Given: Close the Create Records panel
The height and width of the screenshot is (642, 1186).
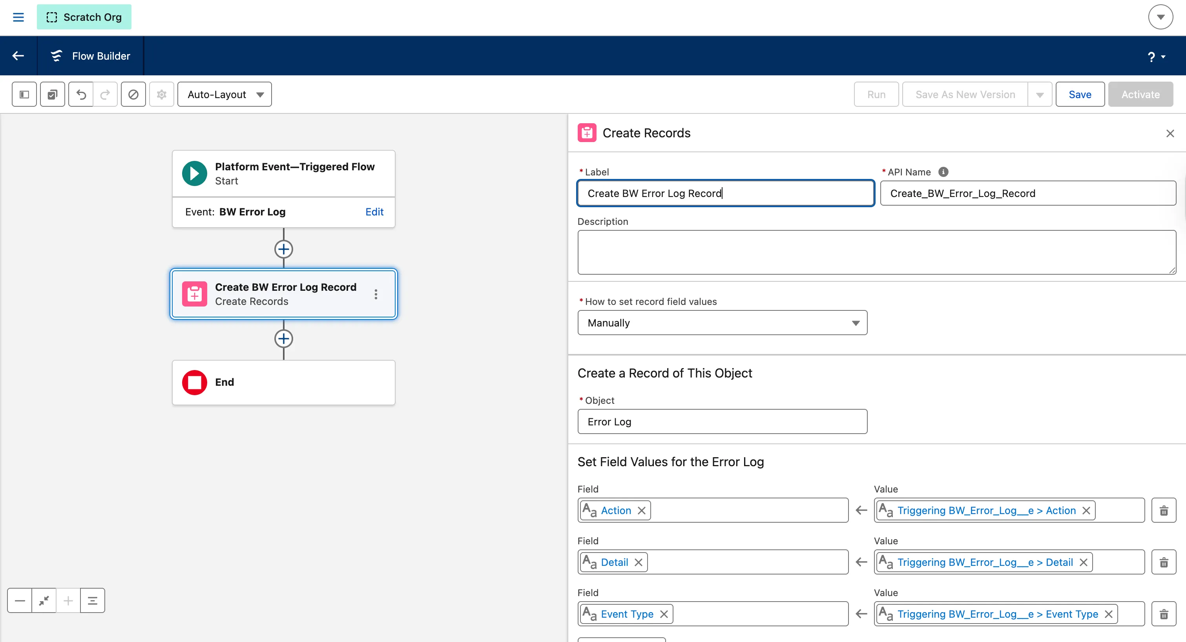Looking at the screenshot, I should pos(1170,133).
